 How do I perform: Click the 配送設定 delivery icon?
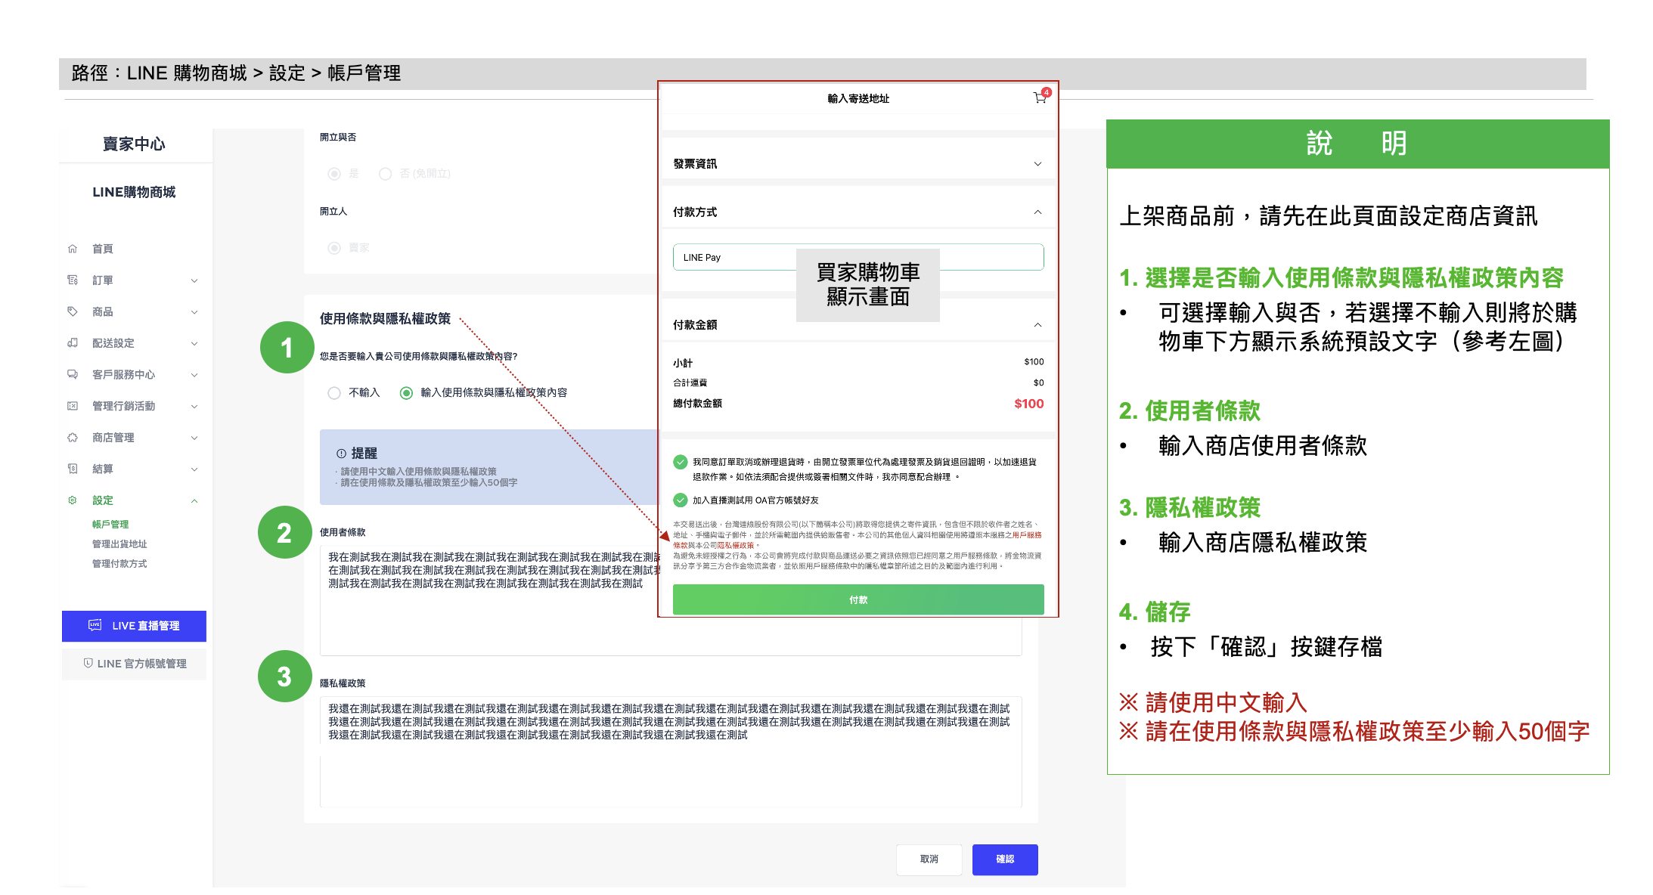click(73, 343)
